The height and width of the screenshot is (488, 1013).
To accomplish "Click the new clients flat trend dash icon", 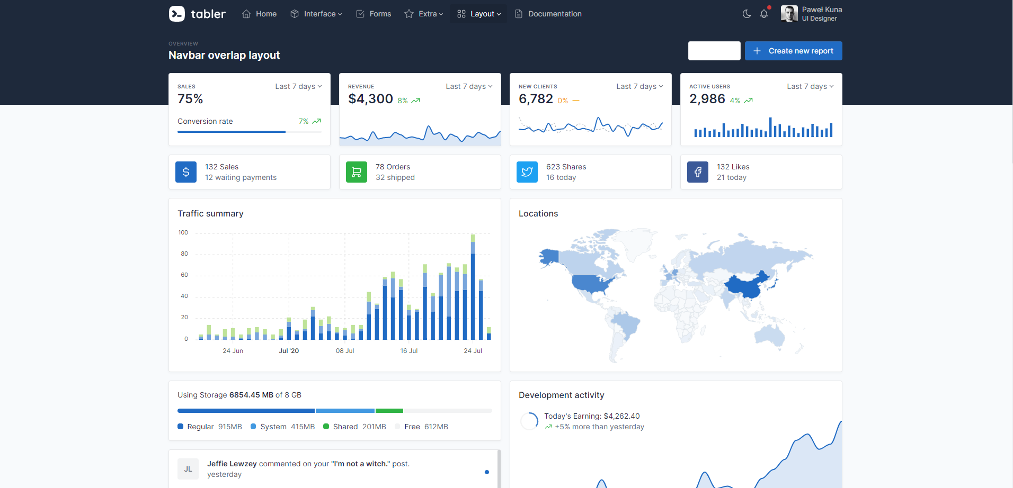I will click(x=576, y=101).
